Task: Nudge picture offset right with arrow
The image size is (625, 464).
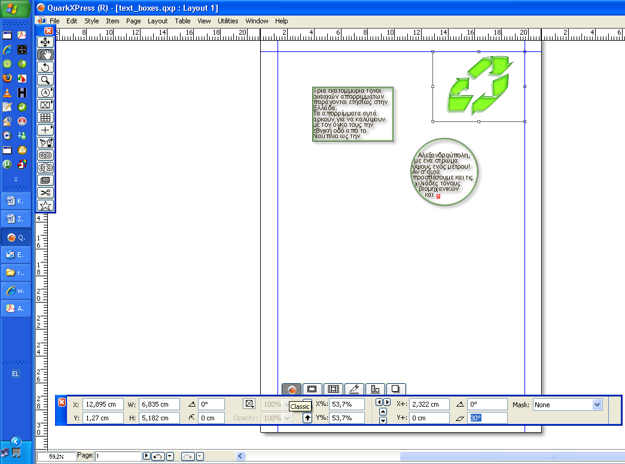Action: [386, 402]
